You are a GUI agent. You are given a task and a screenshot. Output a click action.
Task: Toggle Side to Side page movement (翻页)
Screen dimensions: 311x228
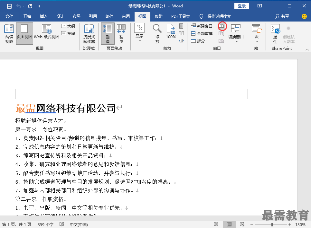click(x=121, y=34)
